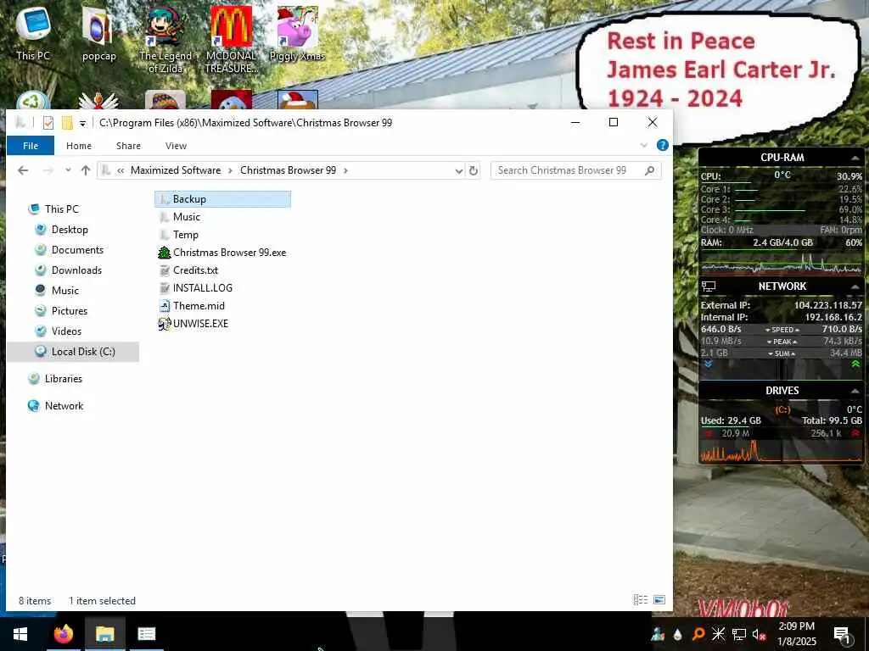Select This PC in navigation pane
This screenshot has width=869, height=651.
click(61, 209)
